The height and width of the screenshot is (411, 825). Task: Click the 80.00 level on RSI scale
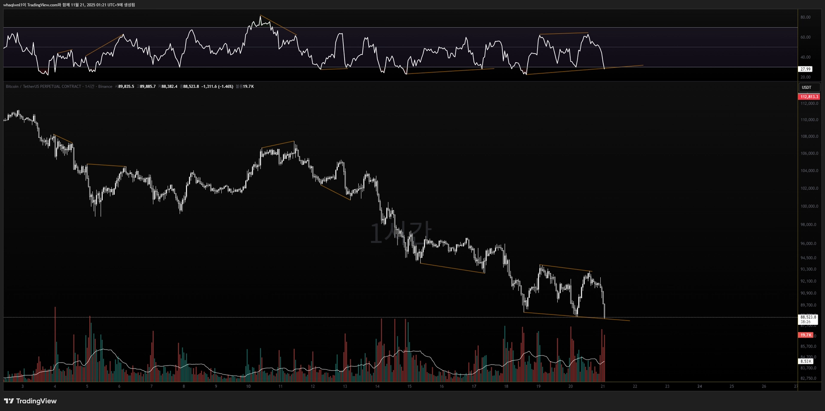[805, 17]
